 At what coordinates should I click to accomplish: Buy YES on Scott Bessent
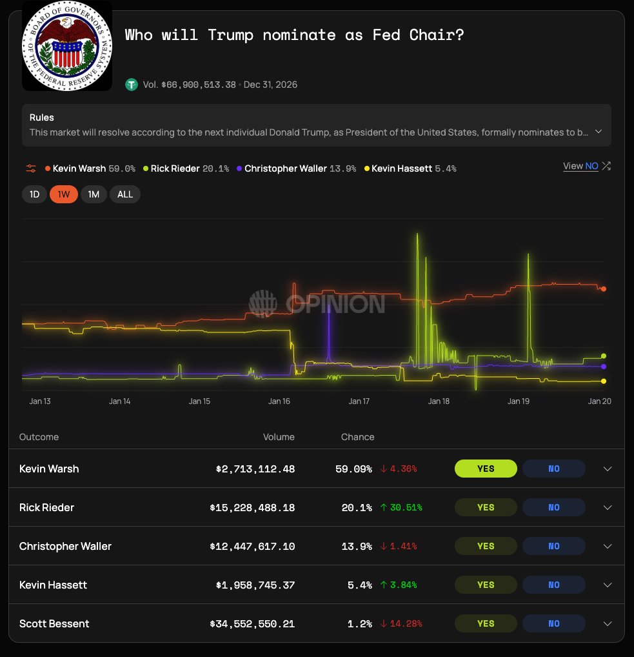[x=486, y=623]
